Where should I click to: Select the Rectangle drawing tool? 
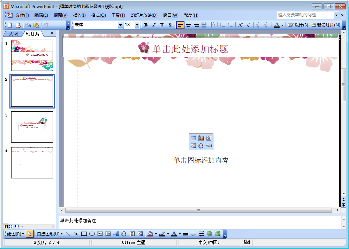(84, 234)
